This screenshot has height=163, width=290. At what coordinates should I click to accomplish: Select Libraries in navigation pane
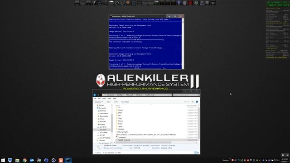101,141
